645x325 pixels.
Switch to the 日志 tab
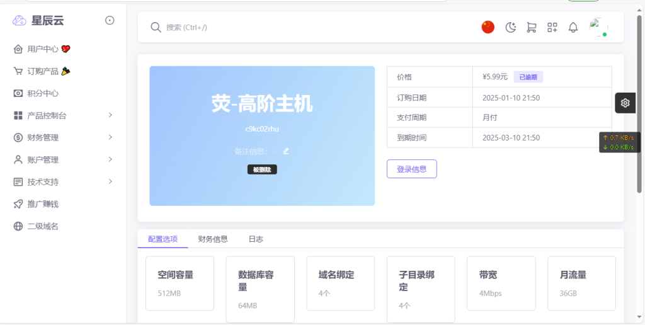[x=256, y=239]
